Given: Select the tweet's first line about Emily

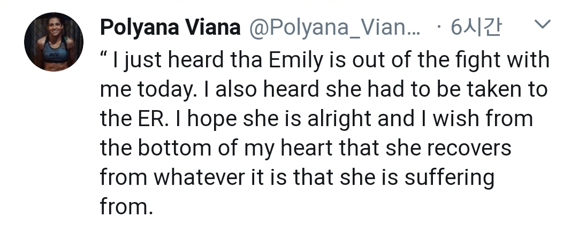Looking at the screenshot, I should click(x=324, y=60).
